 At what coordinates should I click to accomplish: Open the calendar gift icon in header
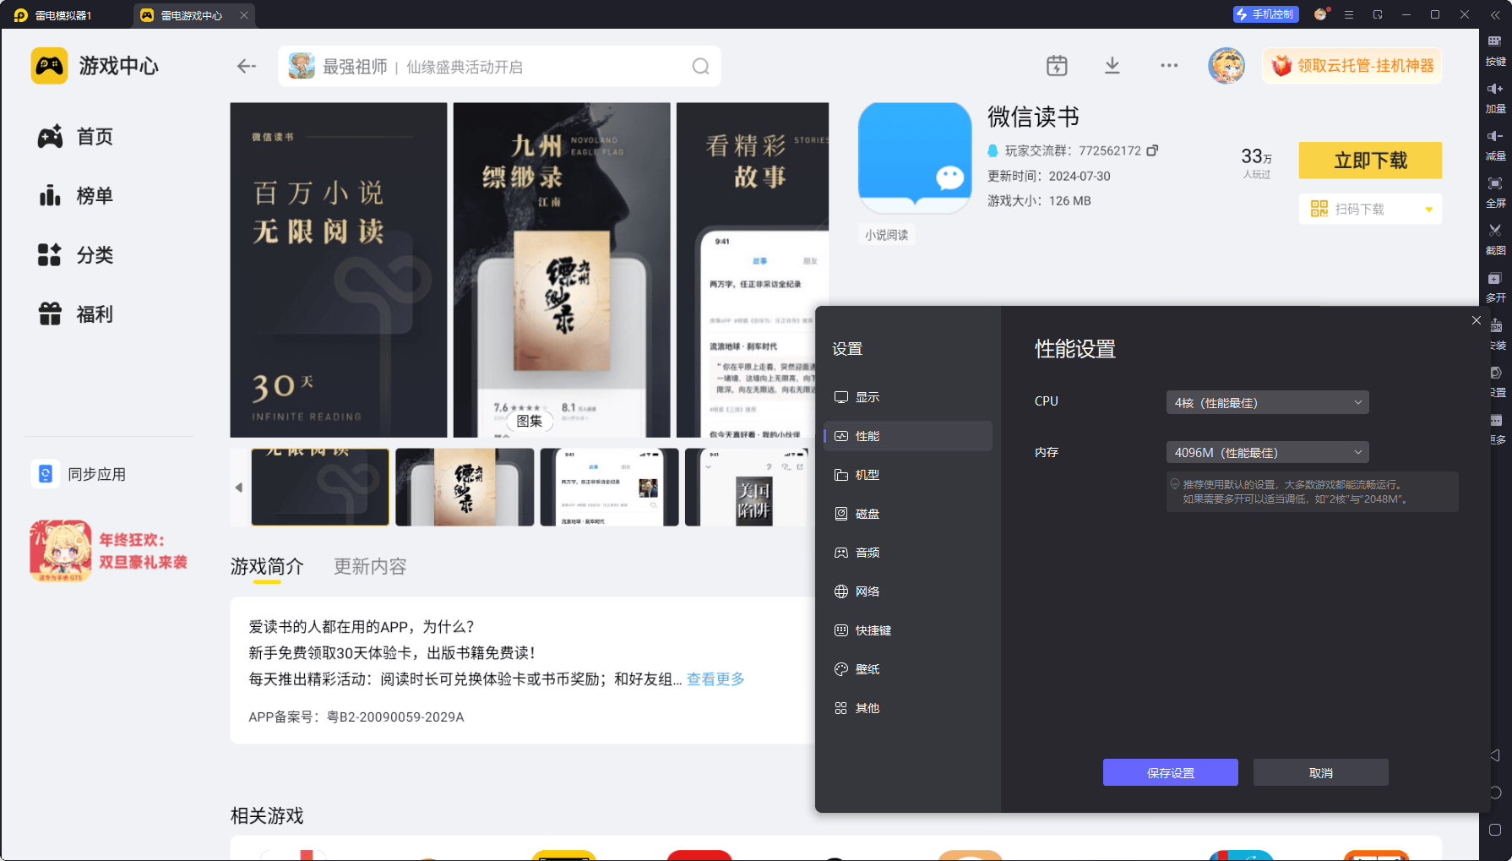[1057, 66]
